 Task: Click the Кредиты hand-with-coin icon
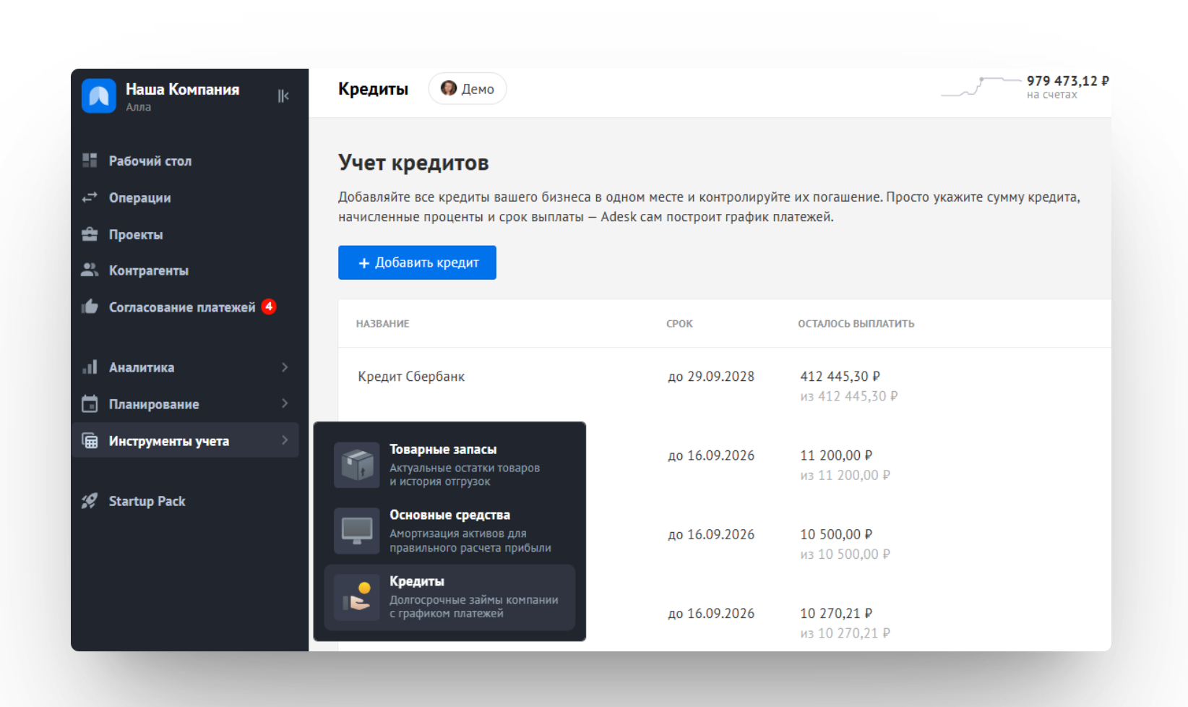(x=357, y=597)
